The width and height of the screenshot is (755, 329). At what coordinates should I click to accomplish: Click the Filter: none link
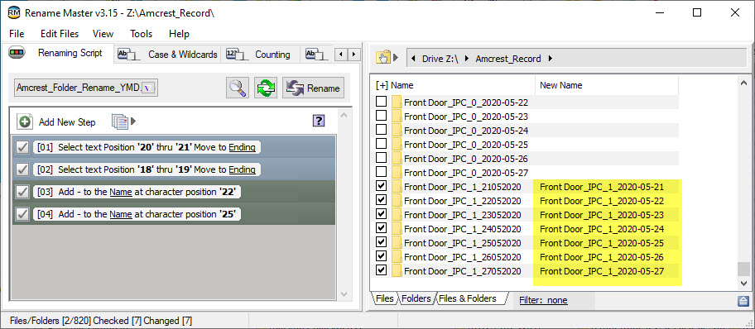pos(543,300)
